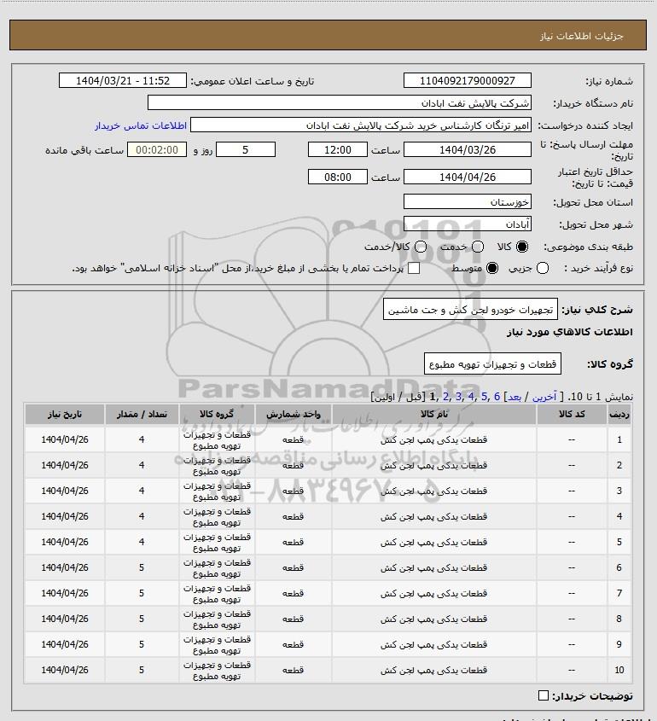Select the خدمت radio button

pyautogui.click(x=478, y=247)
